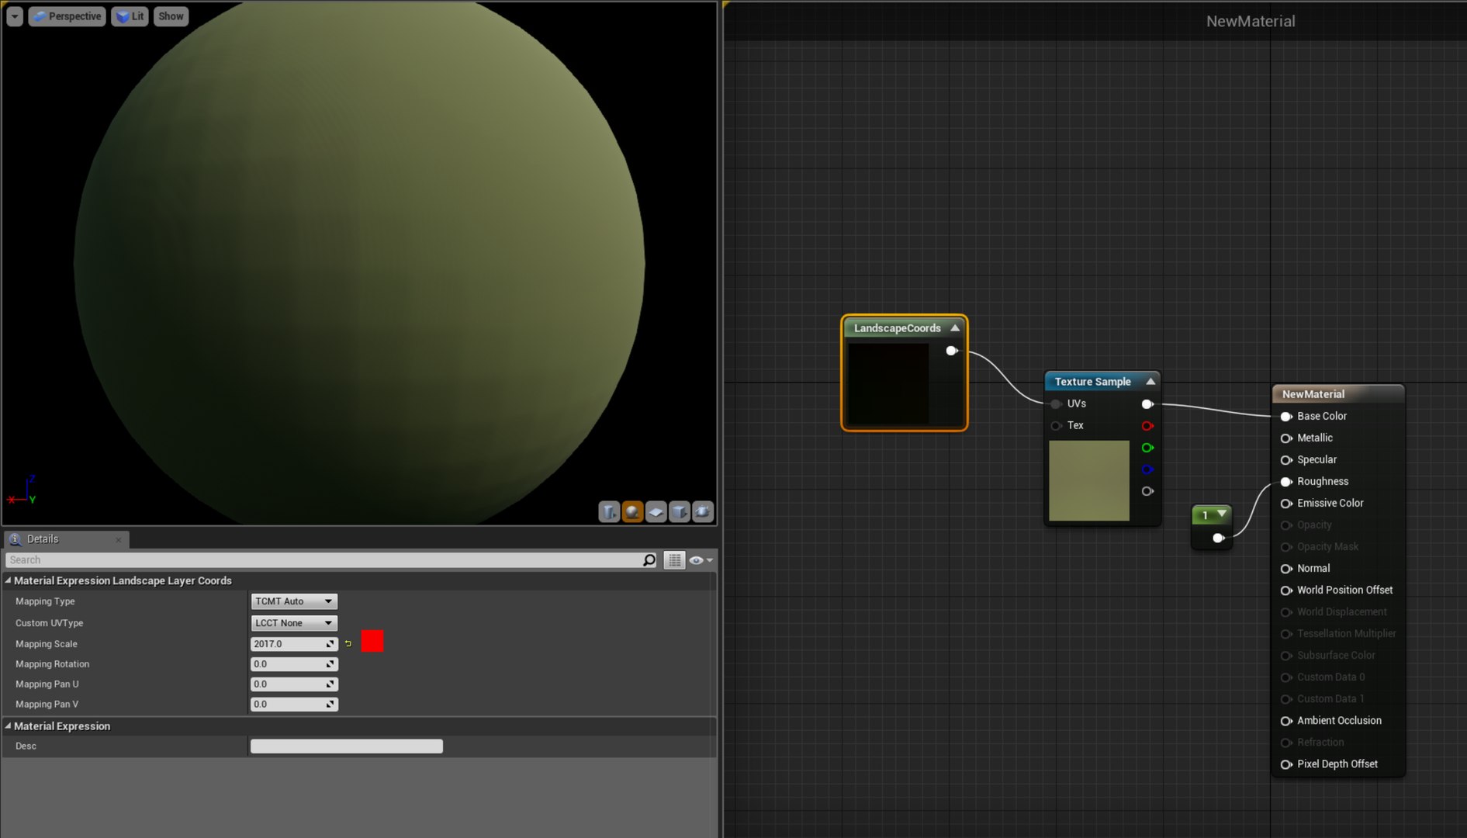This screenshot has width=1467, height=838.
Task: Open the Mapping Type TCMT Auto dropdown
Action: tap(293, 601)
